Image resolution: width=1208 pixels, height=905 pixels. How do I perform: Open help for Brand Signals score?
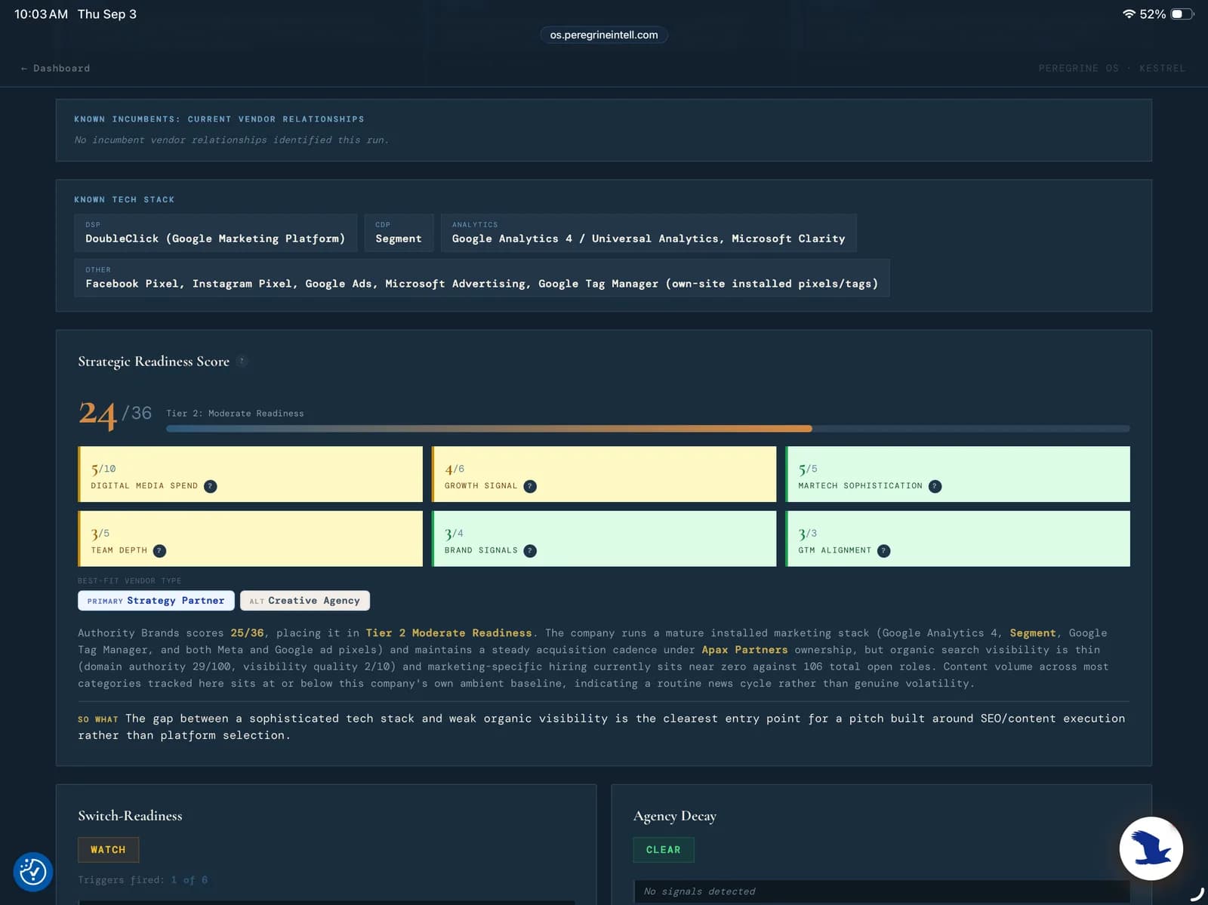pos(530,551)
